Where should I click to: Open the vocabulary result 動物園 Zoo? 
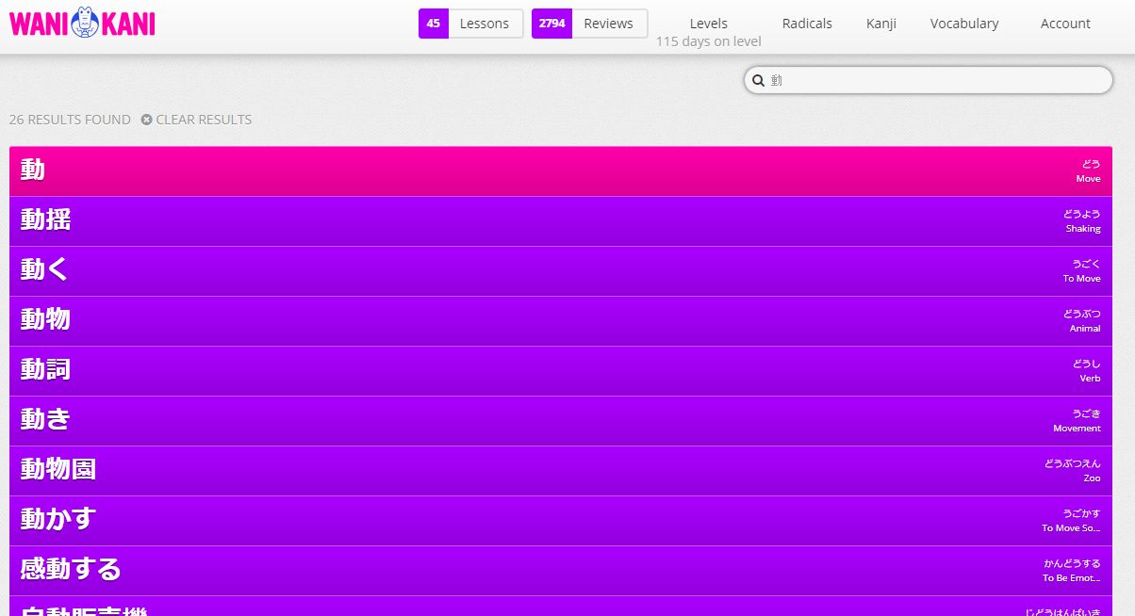point(561,471)
